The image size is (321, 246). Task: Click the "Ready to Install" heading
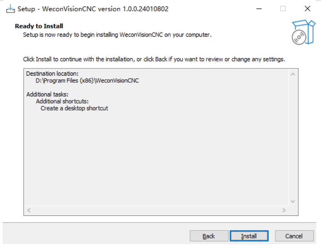pos(39,26)
